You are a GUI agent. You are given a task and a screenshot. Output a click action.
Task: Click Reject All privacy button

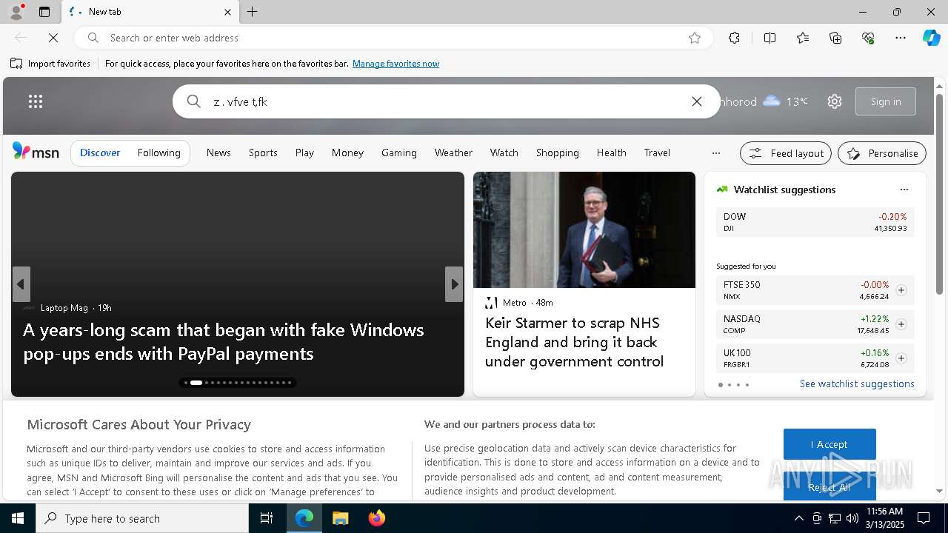(829, 486)
